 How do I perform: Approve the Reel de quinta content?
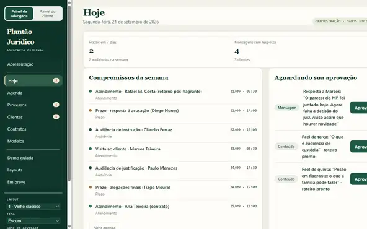(358, 179)
